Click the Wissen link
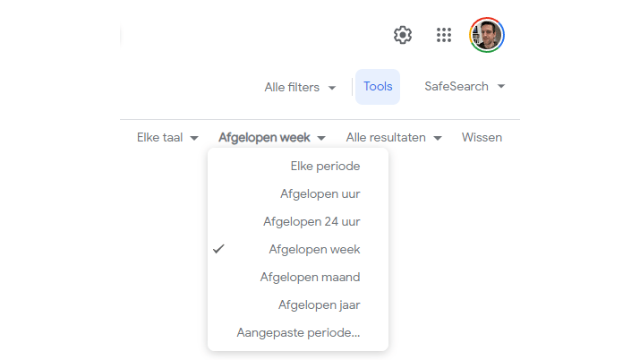The width and height of the screenshot is (640, 360). click(482, 138)
